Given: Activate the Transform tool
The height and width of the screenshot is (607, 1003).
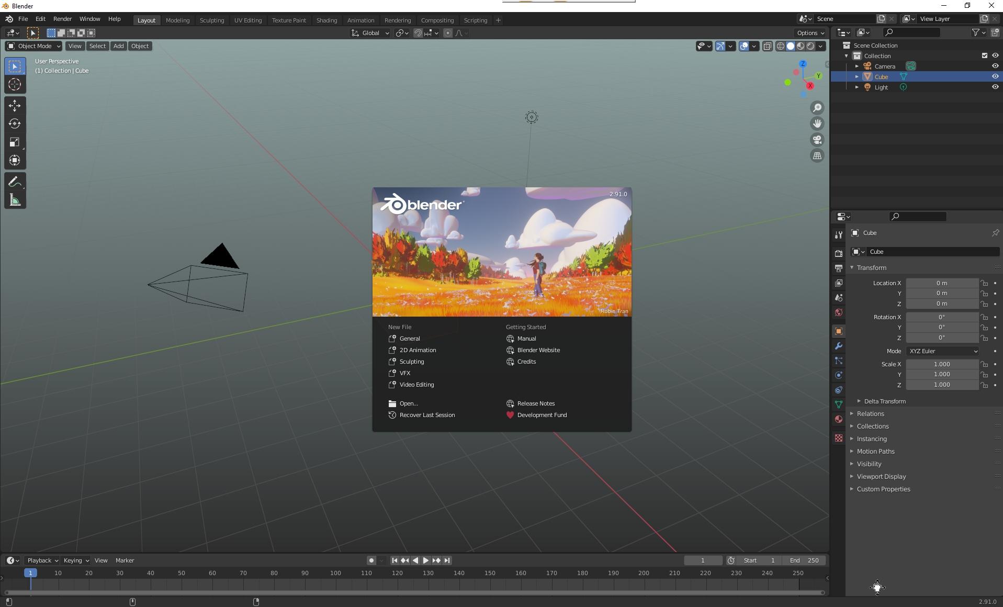Looking at the screenshot, I should [x=15, y=161].
